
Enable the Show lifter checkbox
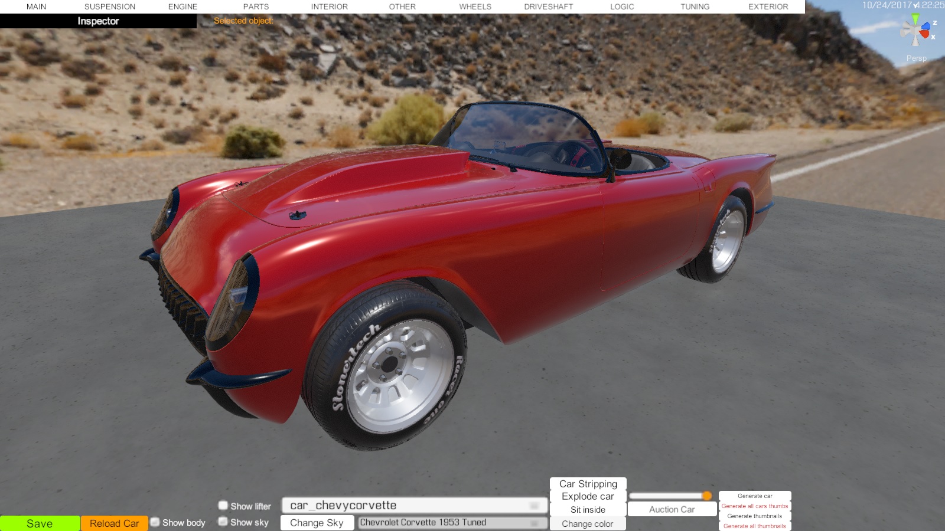pyautogui.click(x=223, y=506)
